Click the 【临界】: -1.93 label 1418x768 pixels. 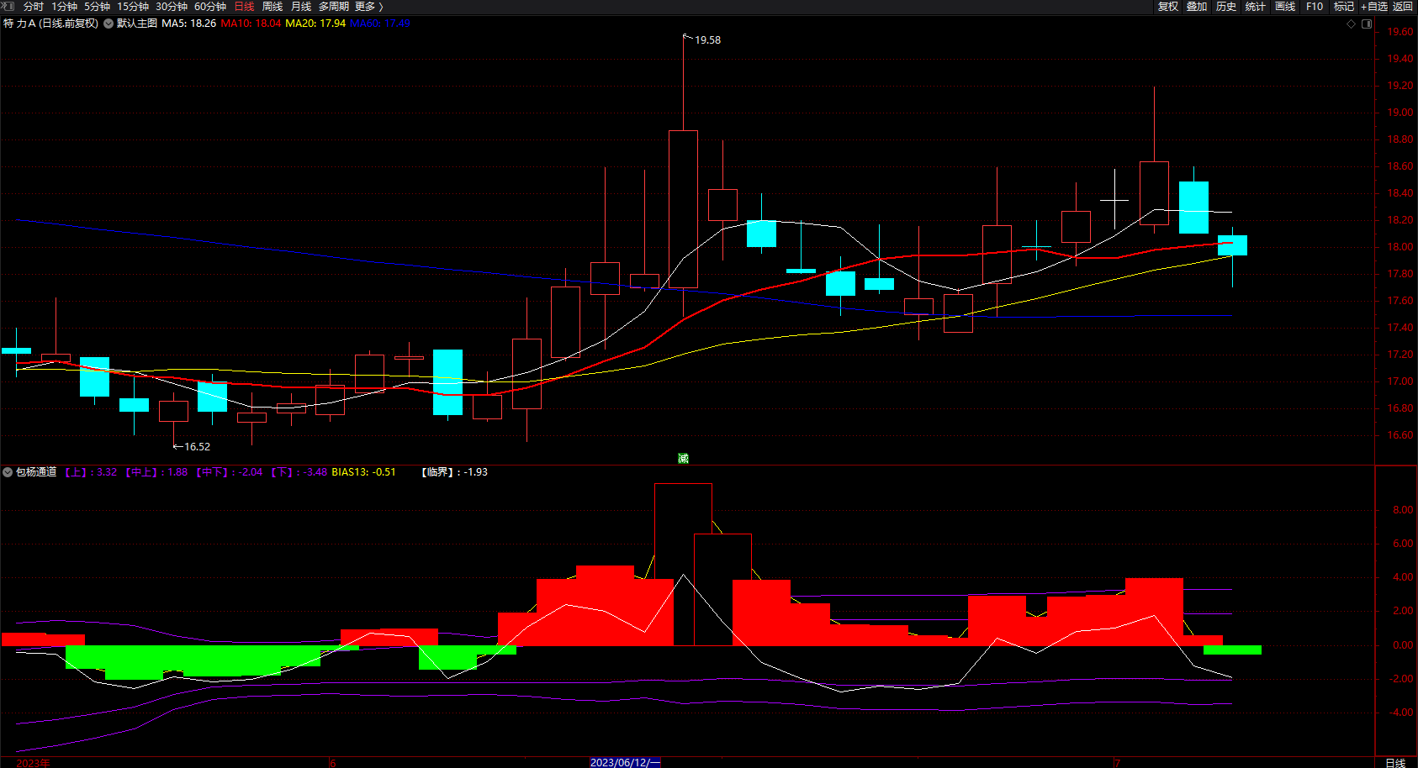point(454,472)
